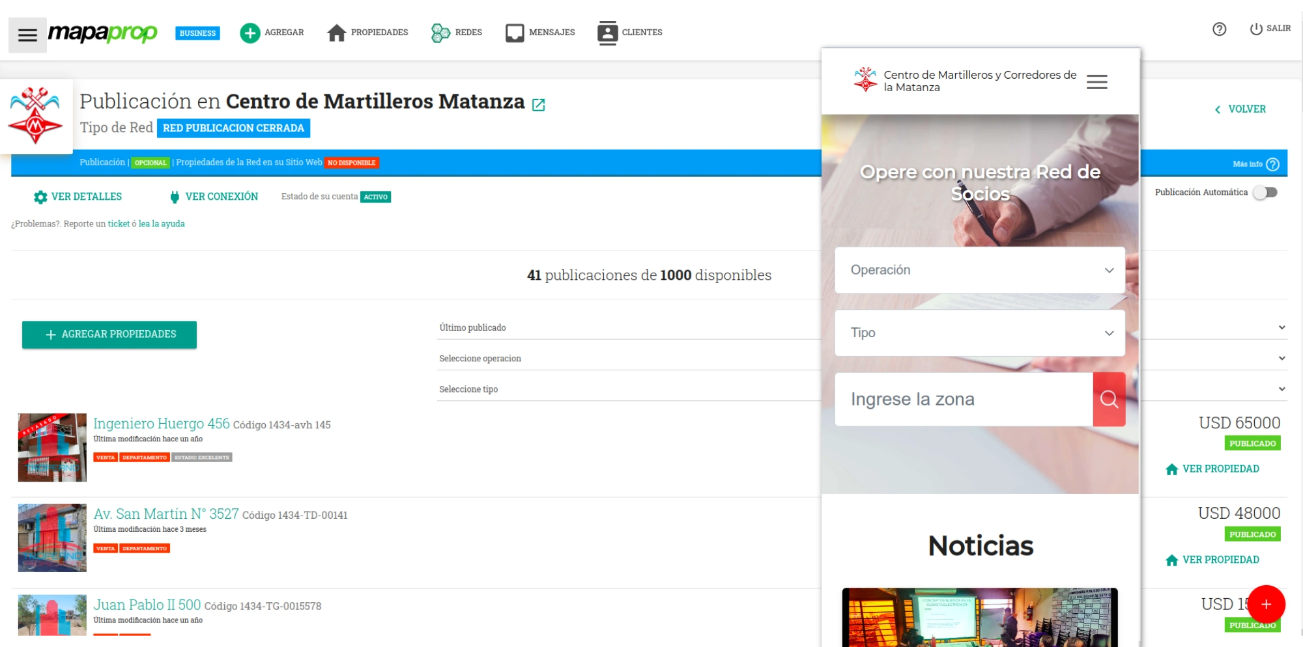Screen dimensions: 1303x647
Task: Click the USD 65000 price
Action: point(1240,423)
